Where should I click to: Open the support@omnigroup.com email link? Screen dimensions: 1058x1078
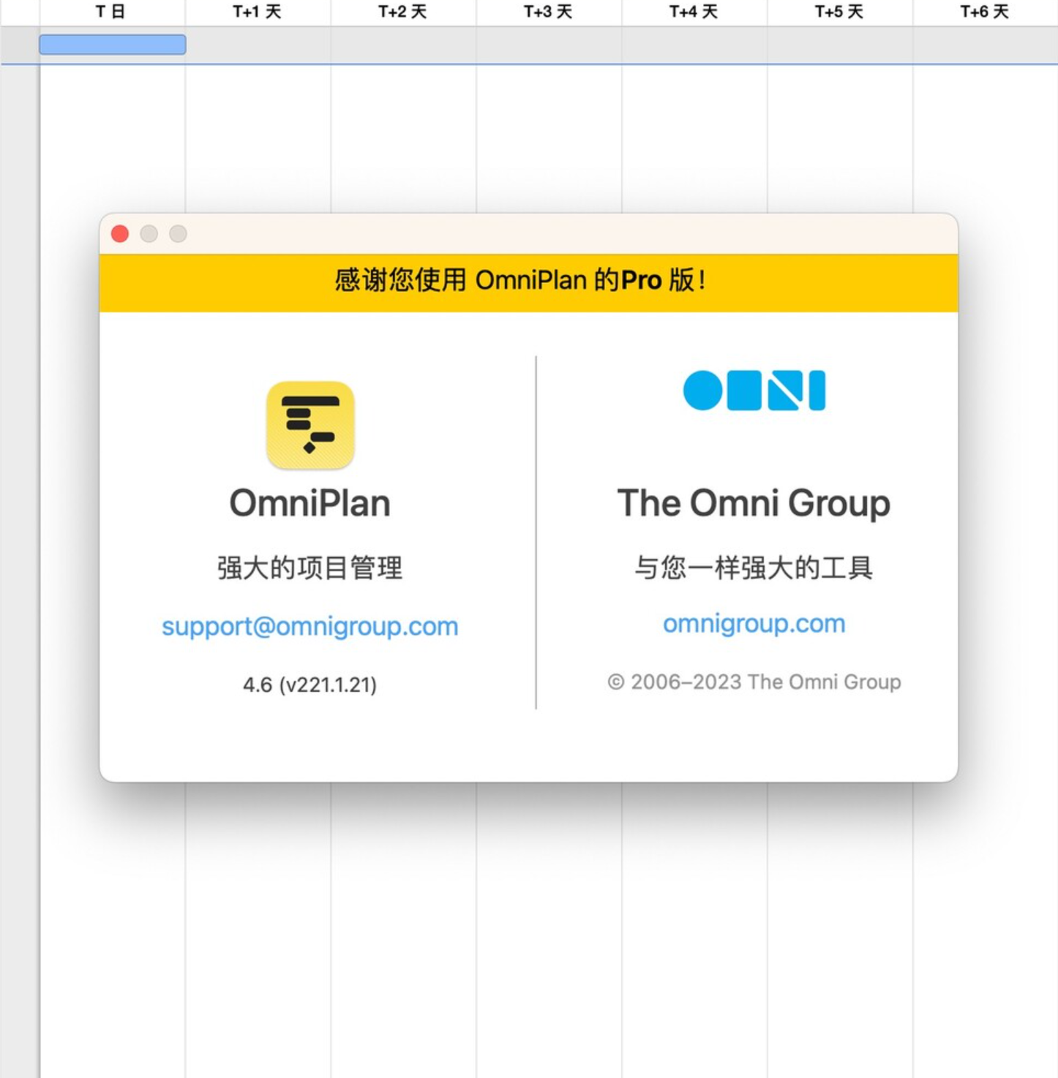[x=310, y=627]
